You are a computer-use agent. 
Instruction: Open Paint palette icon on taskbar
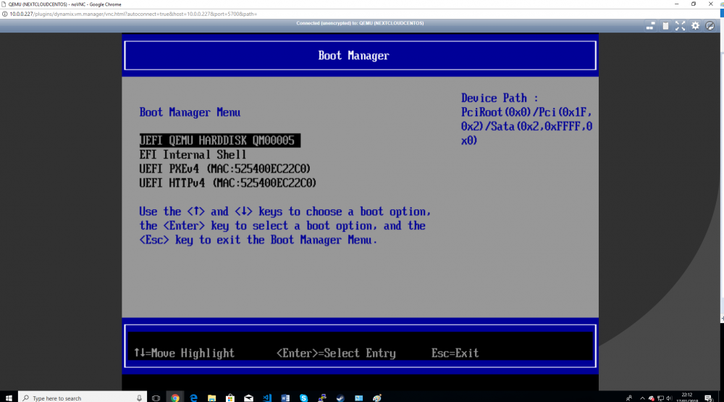(x=377, y=398)
